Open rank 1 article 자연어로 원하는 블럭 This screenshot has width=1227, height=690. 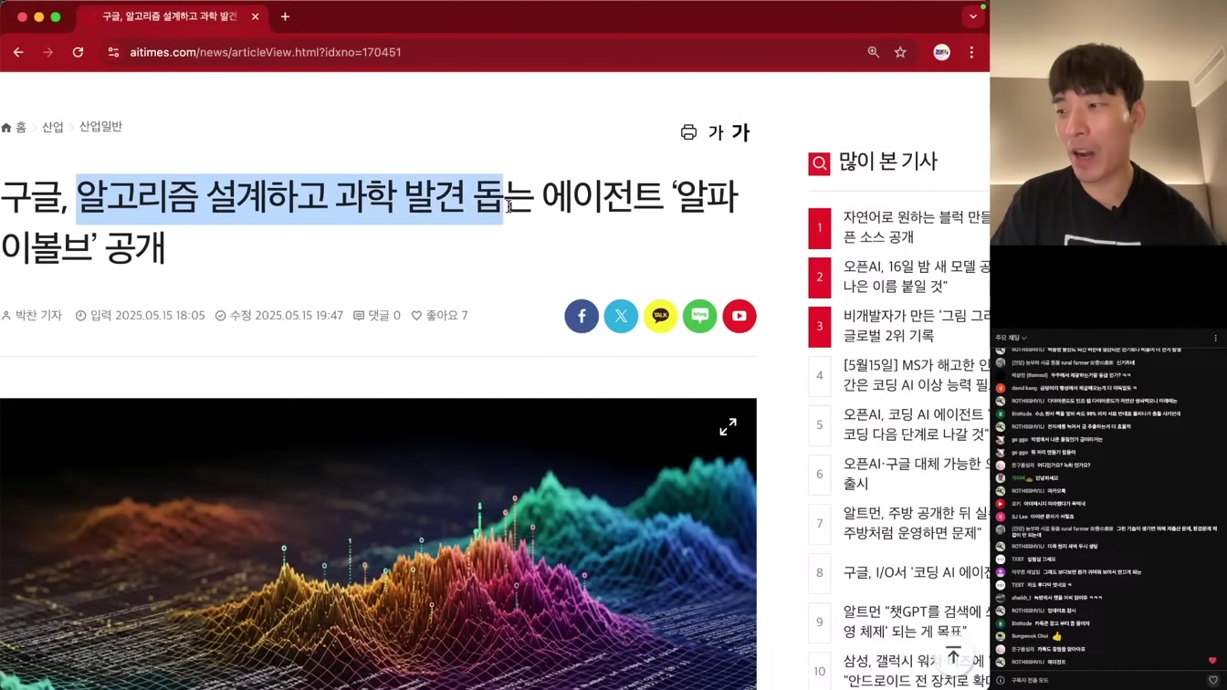pos(917,227)
